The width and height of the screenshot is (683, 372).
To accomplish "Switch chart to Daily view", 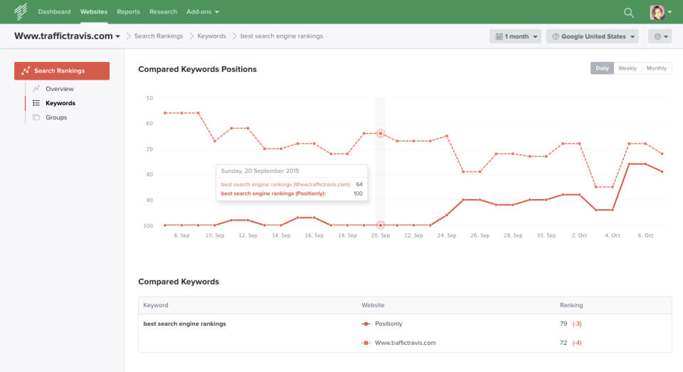I will click(x=602, y=68).
